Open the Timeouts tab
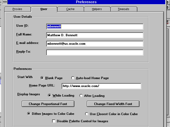 [124, 9]
